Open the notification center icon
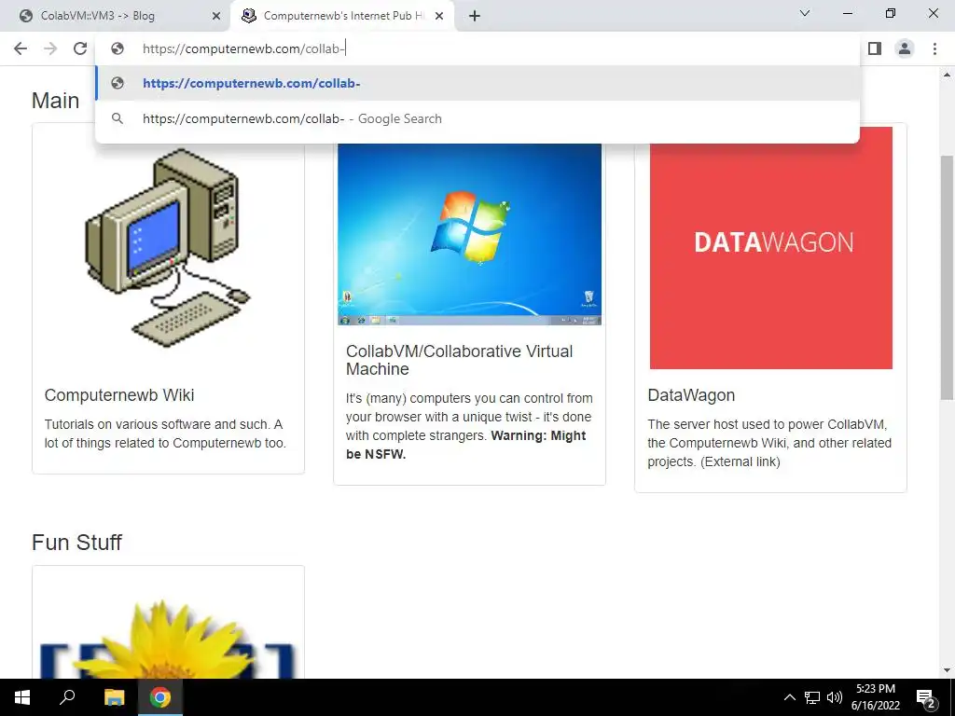Screen dimensions: 955x716 pos(925,697)
